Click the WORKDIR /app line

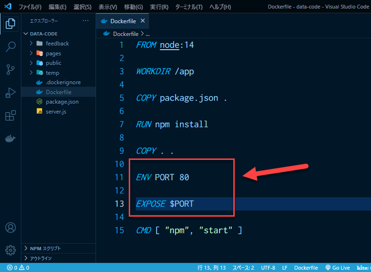pyautogui.click(x=165, y=71)
